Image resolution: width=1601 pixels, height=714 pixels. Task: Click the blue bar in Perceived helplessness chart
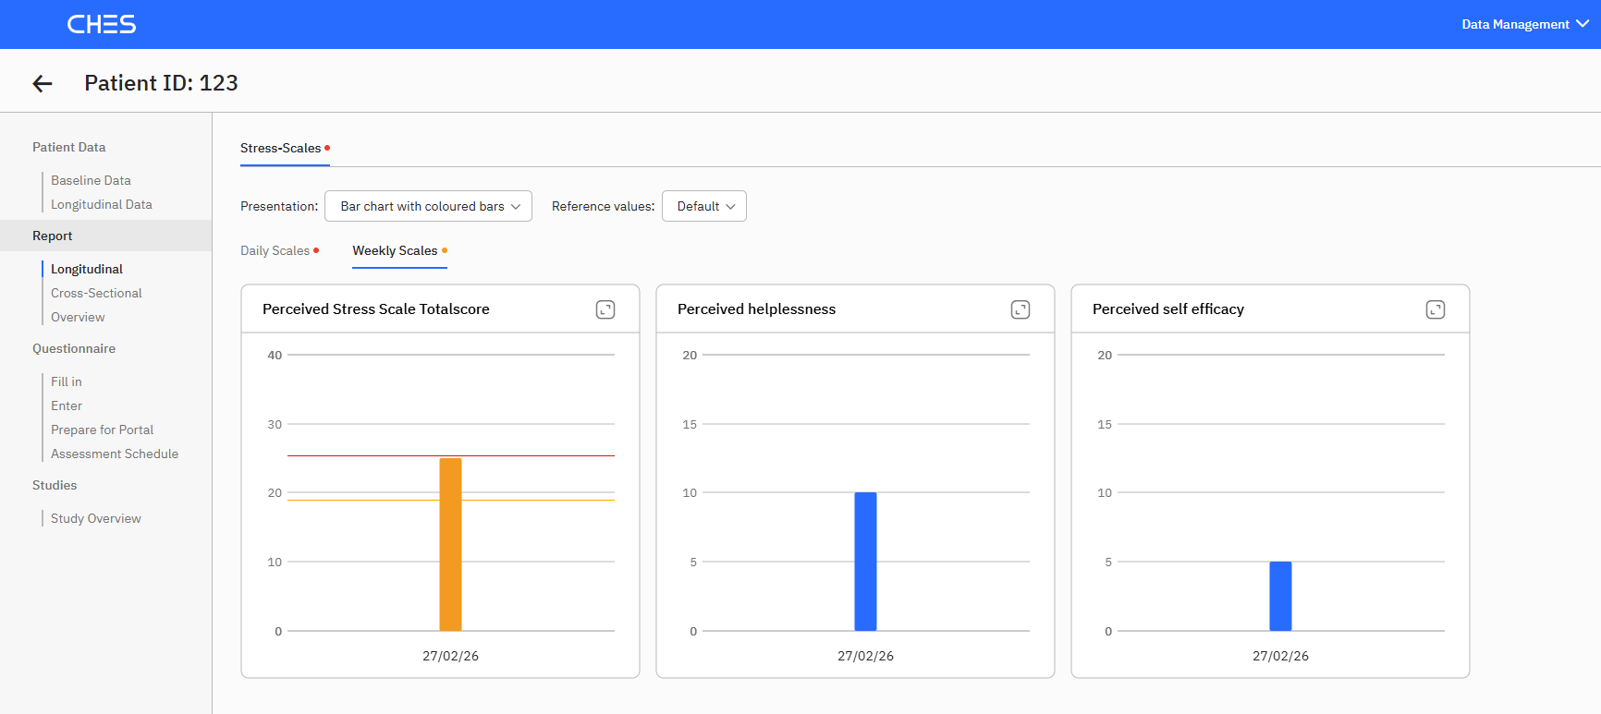(x=865, y=562)
